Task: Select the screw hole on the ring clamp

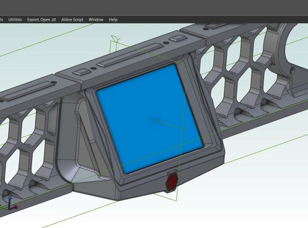Action: coord(293,70)
